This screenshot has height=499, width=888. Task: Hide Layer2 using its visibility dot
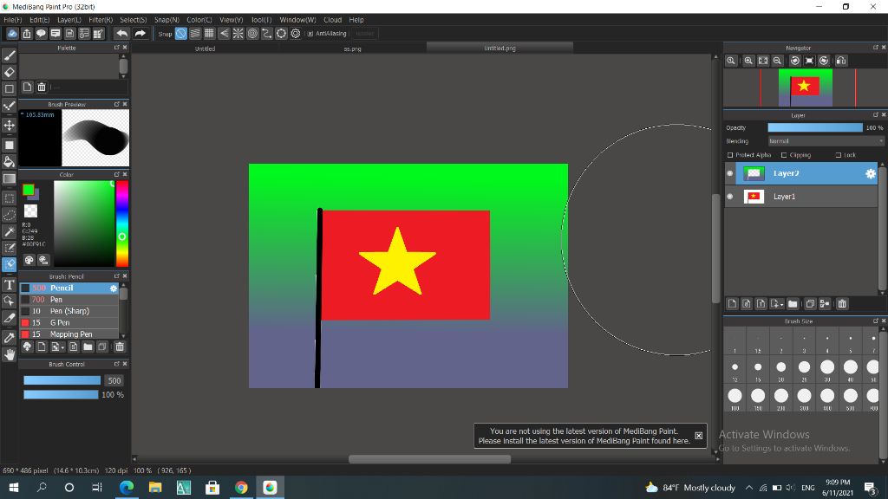(x=730, y=173)
